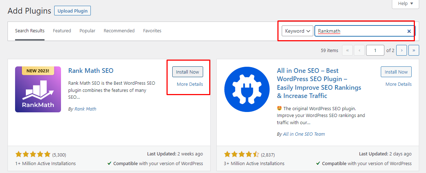426x173 pixels.
Task: Click "3+ Million Active Installations" text
Action: (254, 164)
